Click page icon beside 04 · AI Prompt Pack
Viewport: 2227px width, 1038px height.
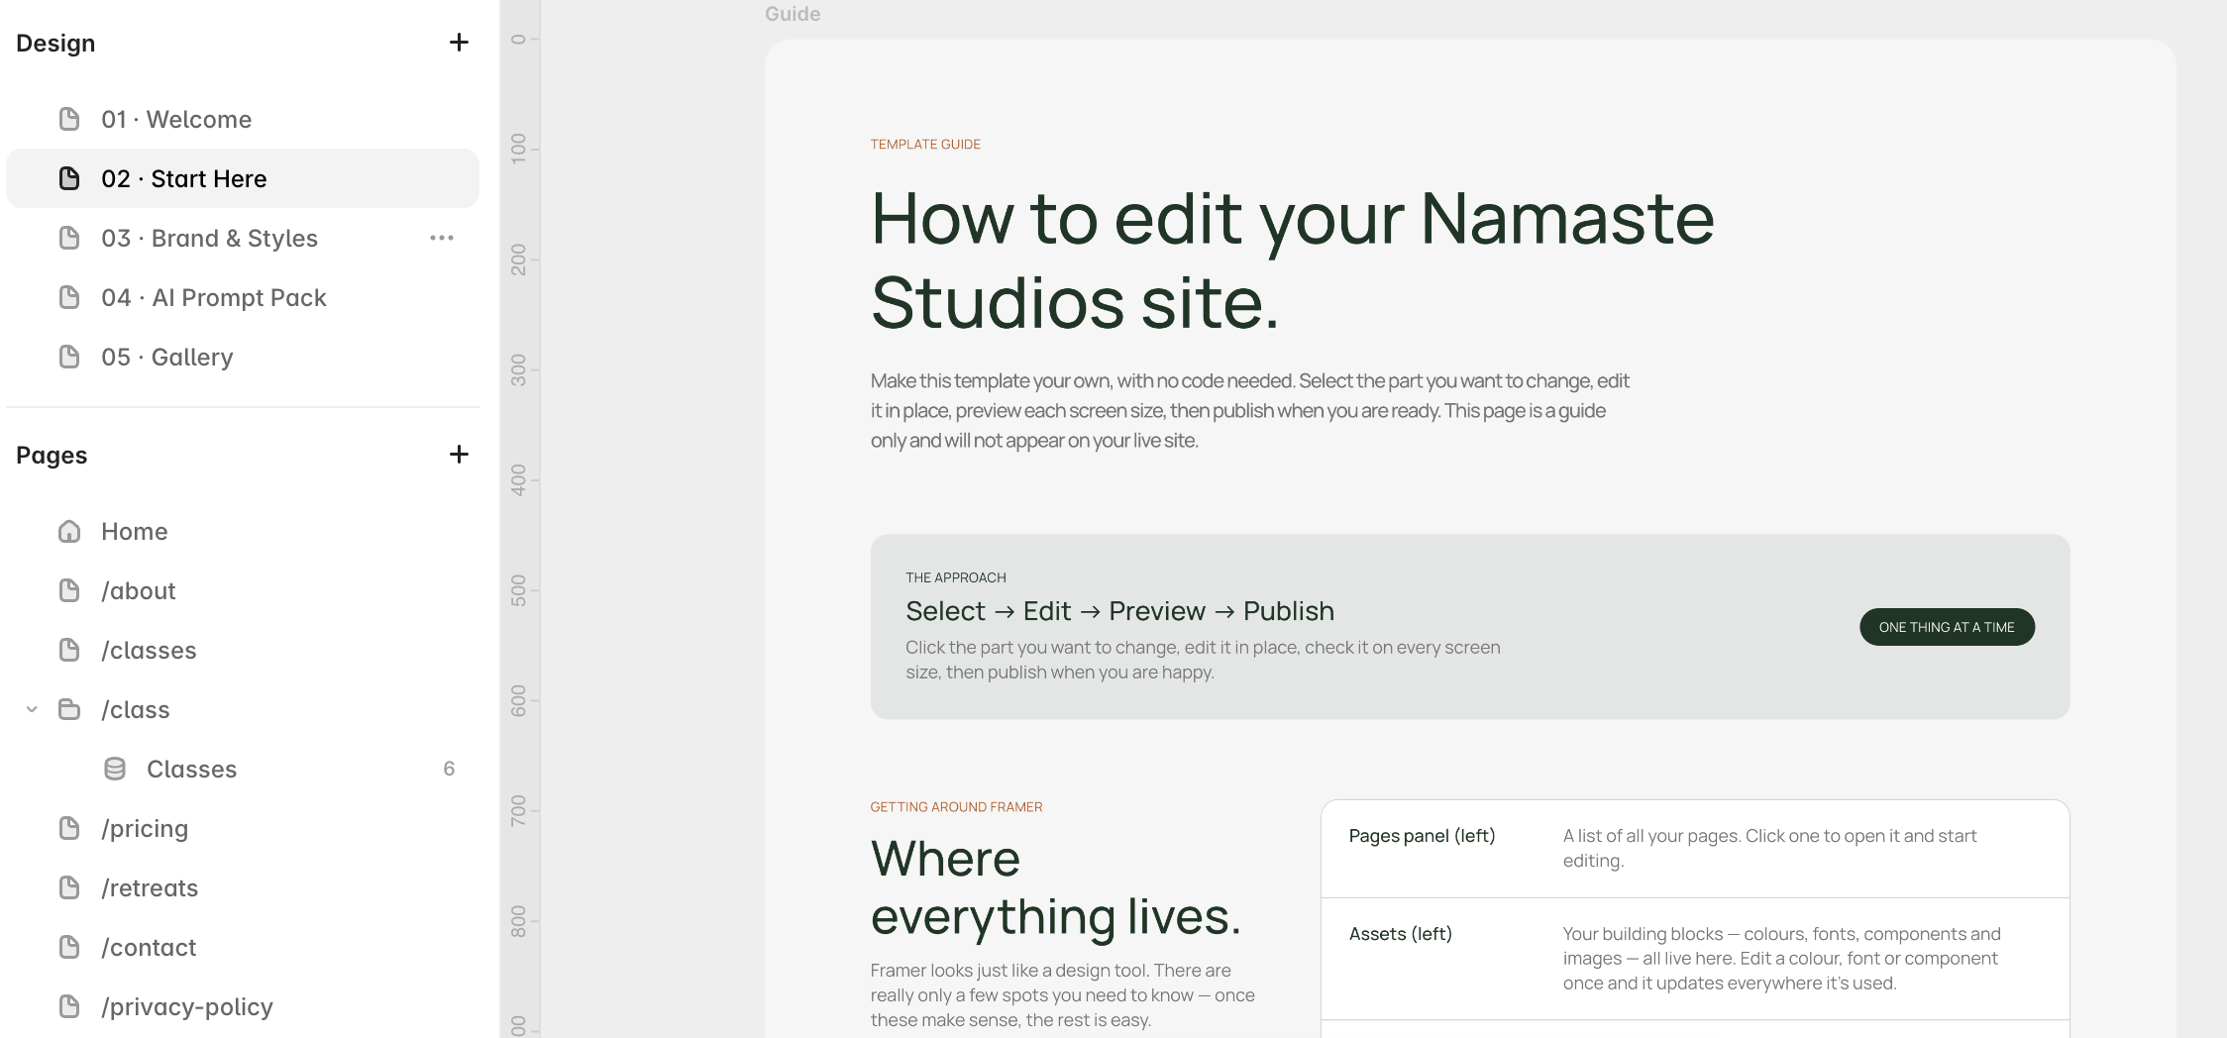point(69,297)
